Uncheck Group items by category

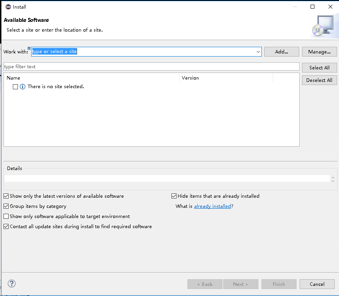6,206
